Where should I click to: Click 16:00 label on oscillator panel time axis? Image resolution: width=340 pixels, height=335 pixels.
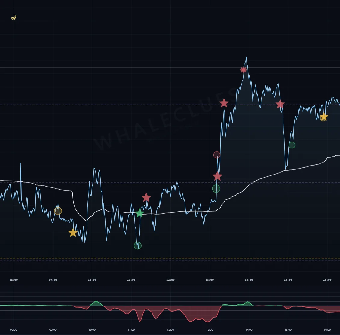pos(327,330)
